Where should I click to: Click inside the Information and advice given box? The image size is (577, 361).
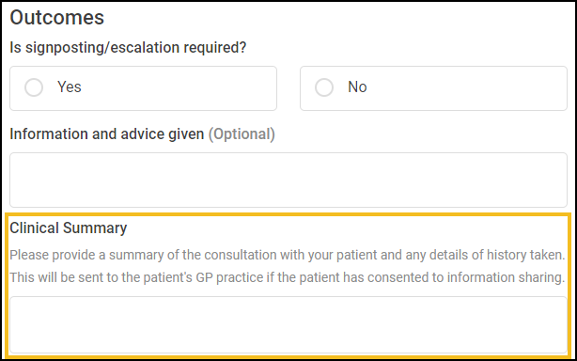[x=288, y=180]
